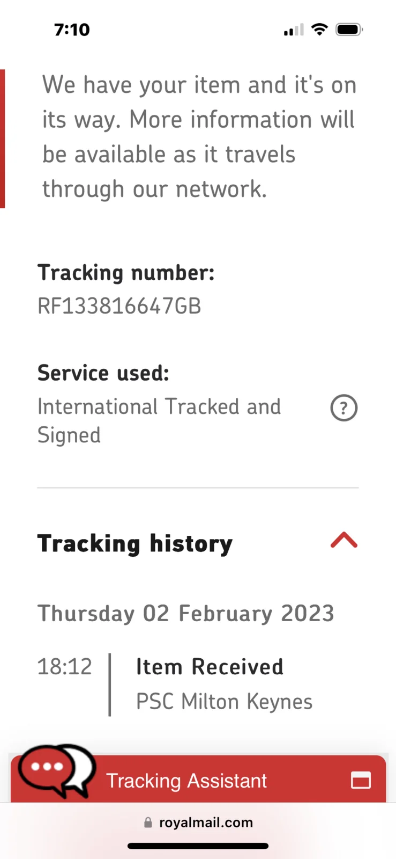Tap the 18:12 timestamp marker
This screenshot has height=859, width=396.
tap(65, 667)
